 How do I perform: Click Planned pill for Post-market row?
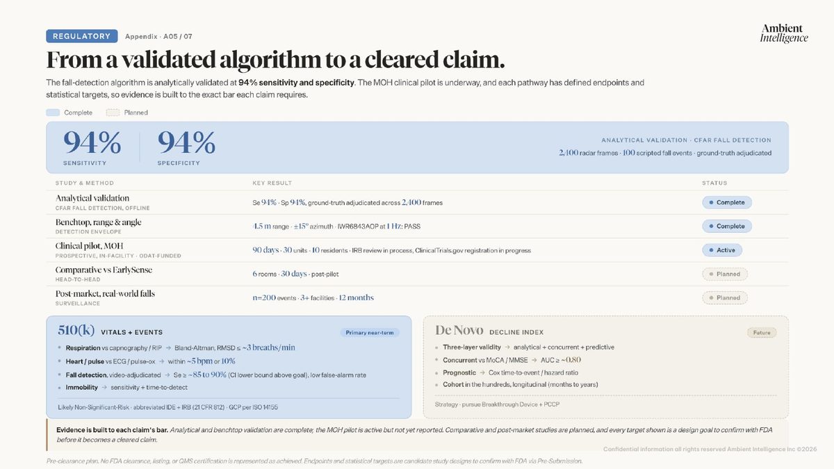click(724, 297)
